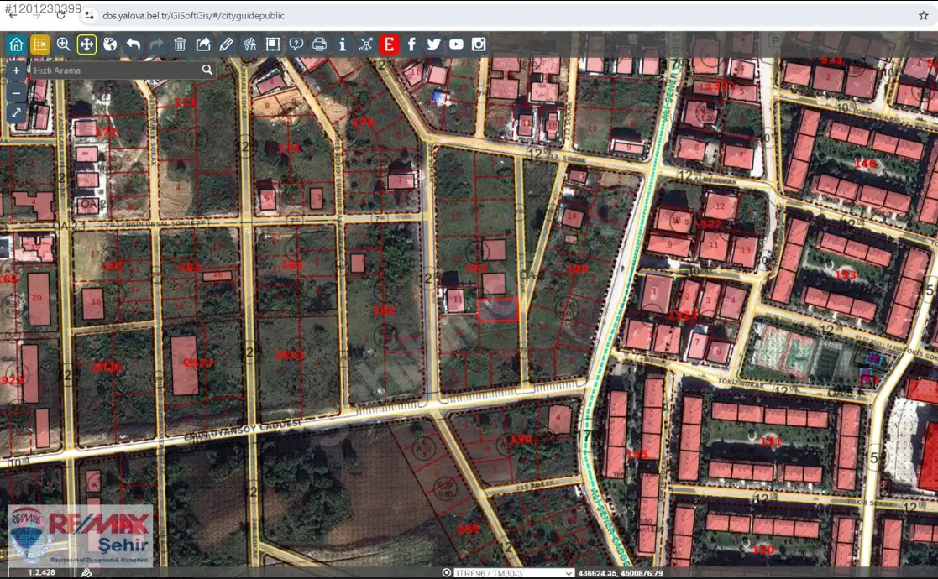This screenshot has width=938, height=579.
Task: Redo the map action
Action: (x=156, y=44)
